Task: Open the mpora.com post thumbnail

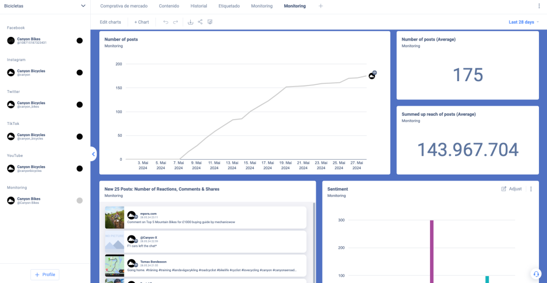Action: pos(114,217)
